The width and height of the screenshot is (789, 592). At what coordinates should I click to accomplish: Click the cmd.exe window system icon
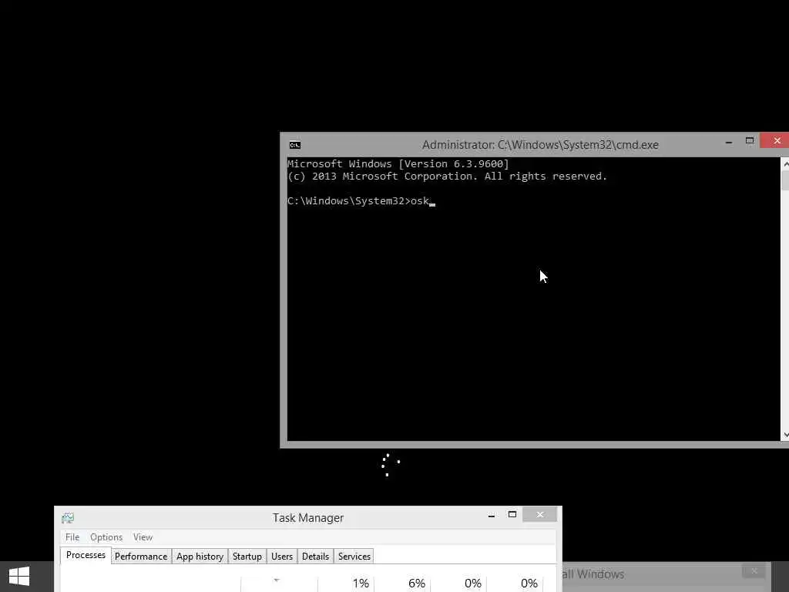295,145
